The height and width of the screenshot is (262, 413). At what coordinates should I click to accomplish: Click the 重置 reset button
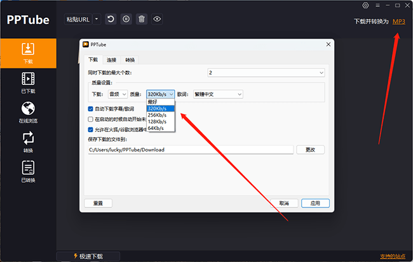point(98,203)
